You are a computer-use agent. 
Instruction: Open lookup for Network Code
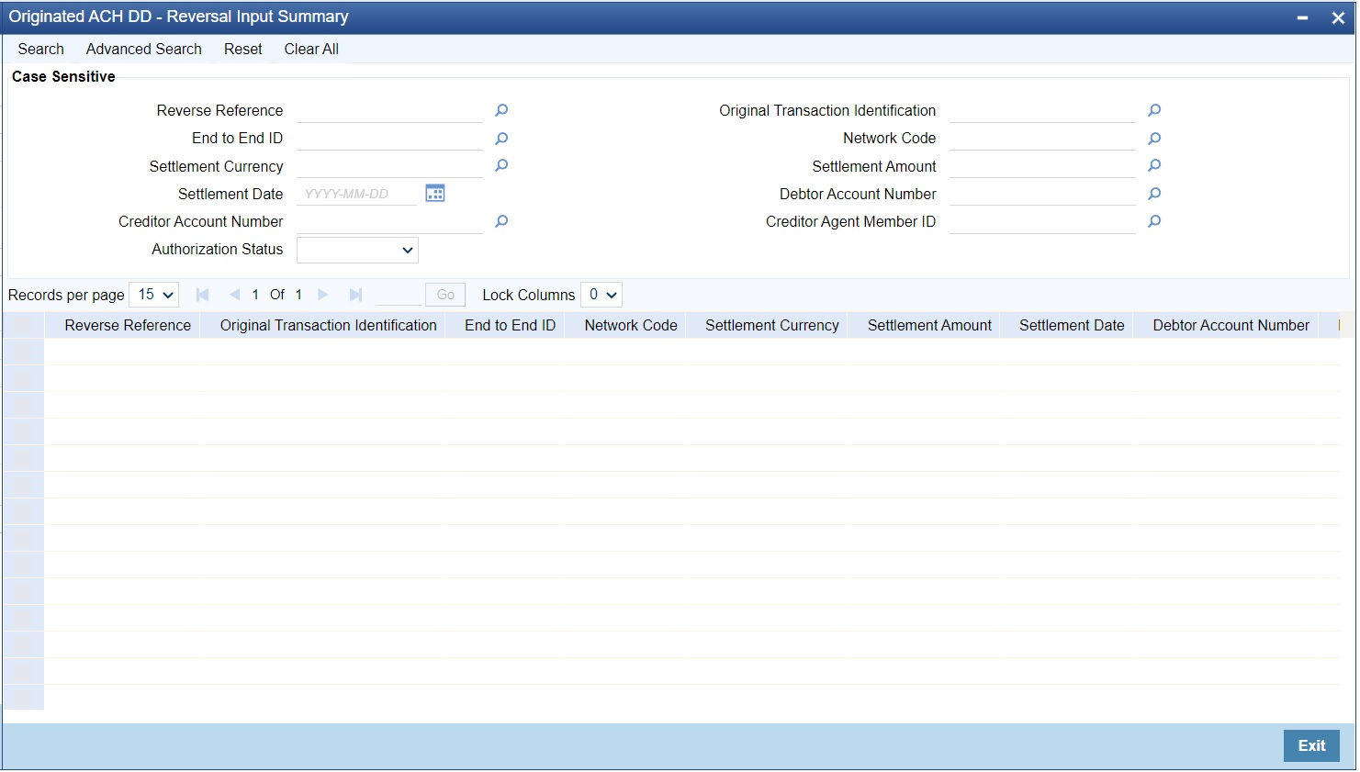point(1154,139)
